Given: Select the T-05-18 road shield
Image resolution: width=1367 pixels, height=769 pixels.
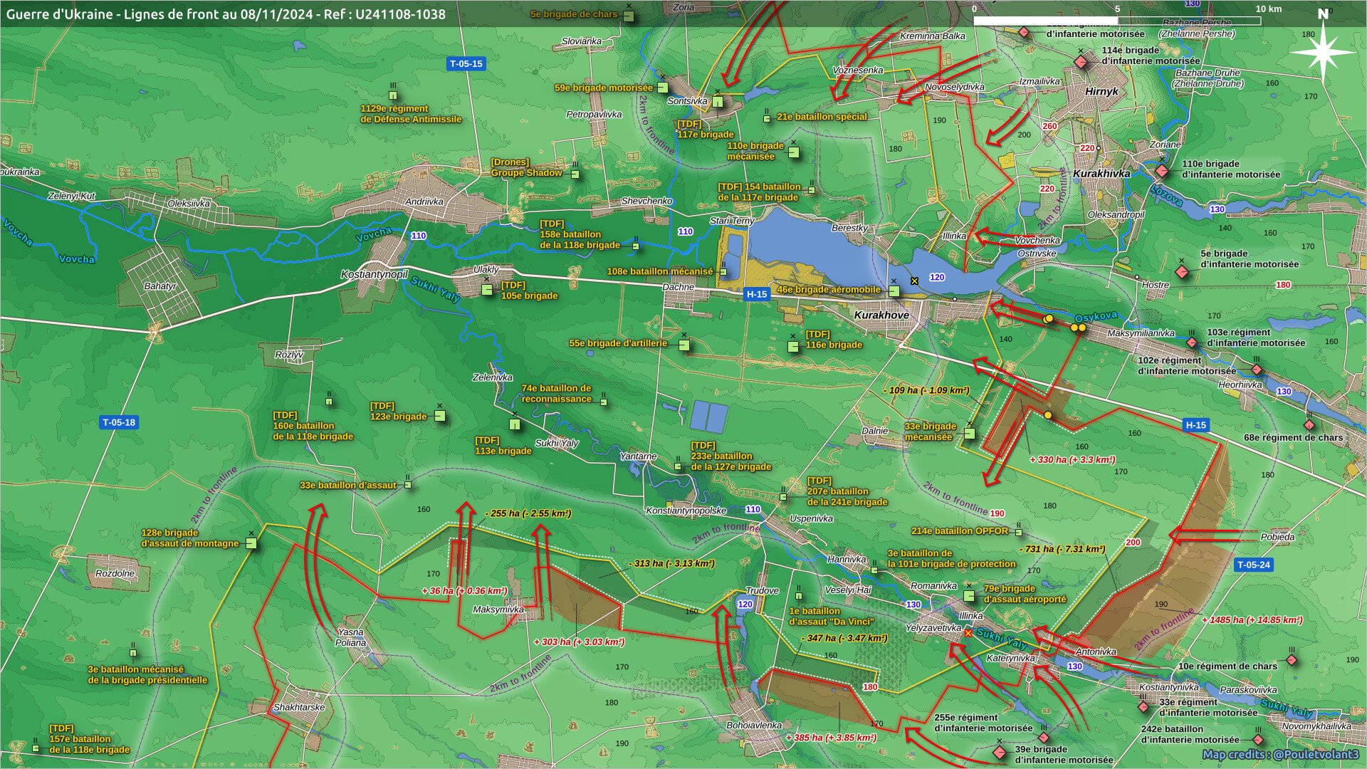Looking at the screenshot, I should click(119, 422).
